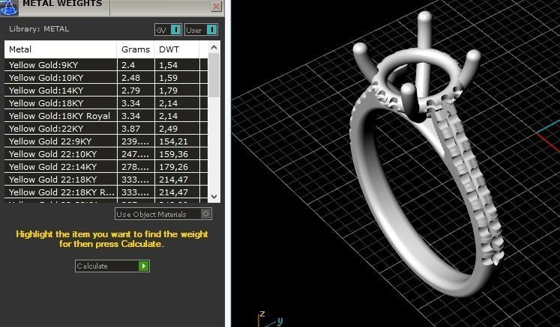Toggle the User library switch
560x327 pixels.
click(201, 30)
